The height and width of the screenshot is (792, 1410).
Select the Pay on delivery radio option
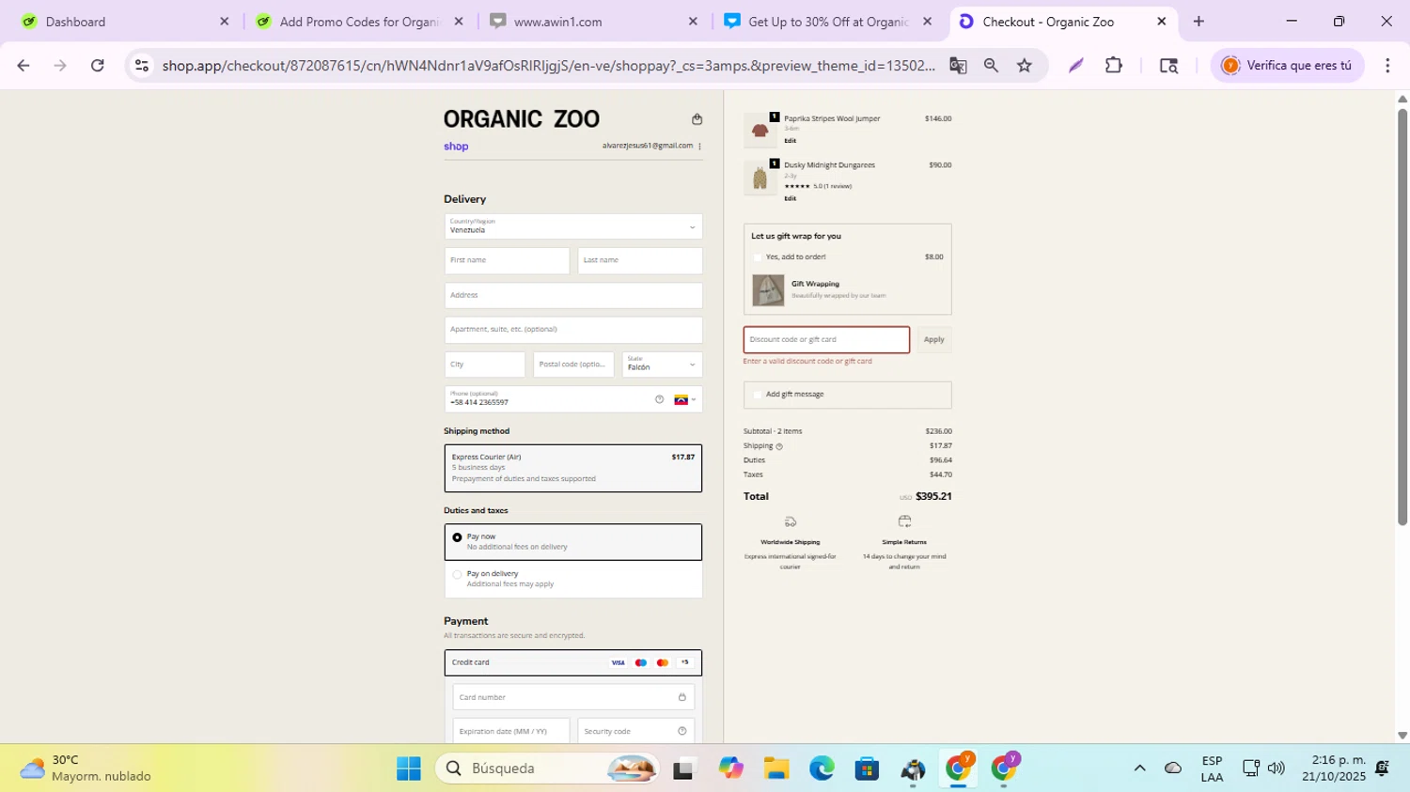point(457,574)
